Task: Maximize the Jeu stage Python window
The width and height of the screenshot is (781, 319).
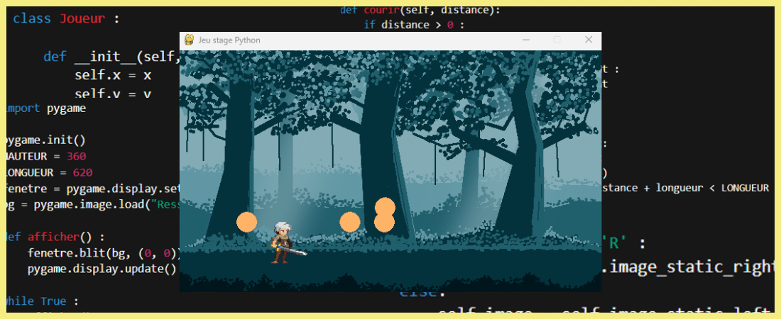Action: click(557, 40)
